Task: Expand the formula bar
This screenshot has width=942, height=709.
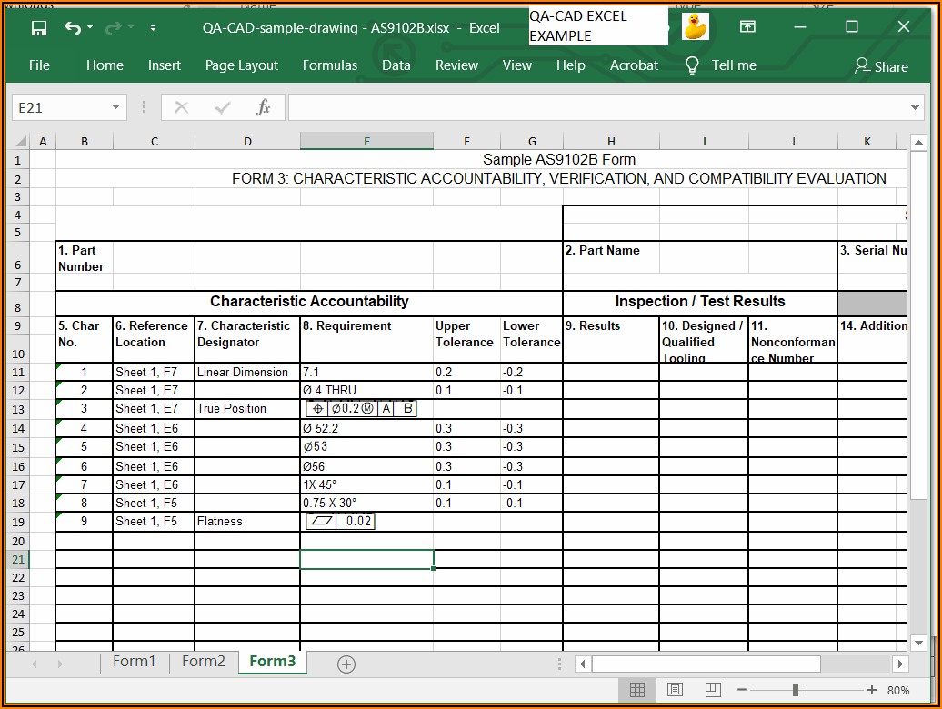Action: click(915, 107)
